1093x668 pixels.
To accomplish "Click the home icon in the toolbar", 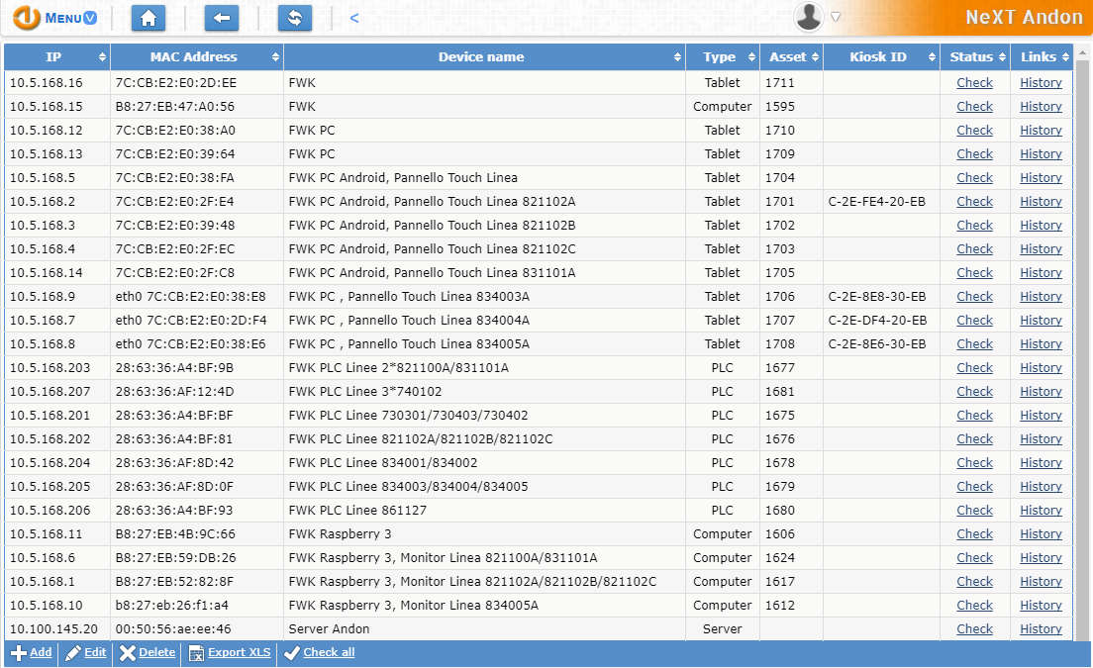I will [148, 18].
